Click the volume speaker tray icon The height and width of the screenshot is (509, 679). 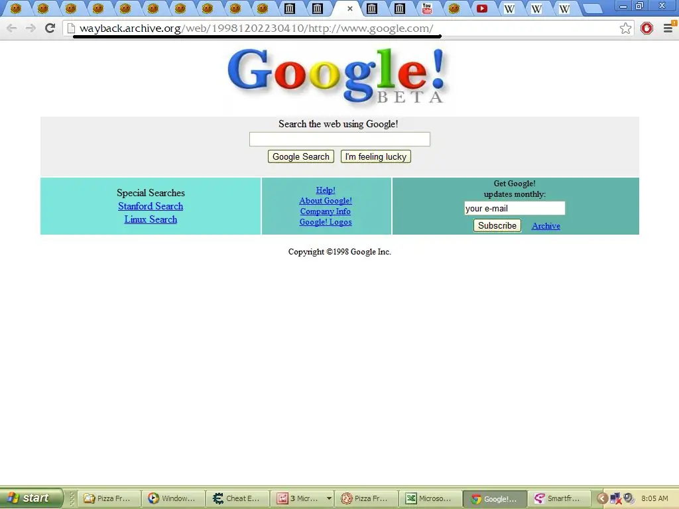[x=629, y=498]
